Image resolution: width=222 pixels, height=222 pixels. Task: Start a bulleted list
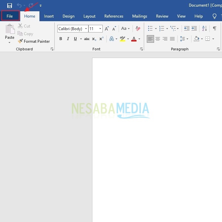(150, 28)
